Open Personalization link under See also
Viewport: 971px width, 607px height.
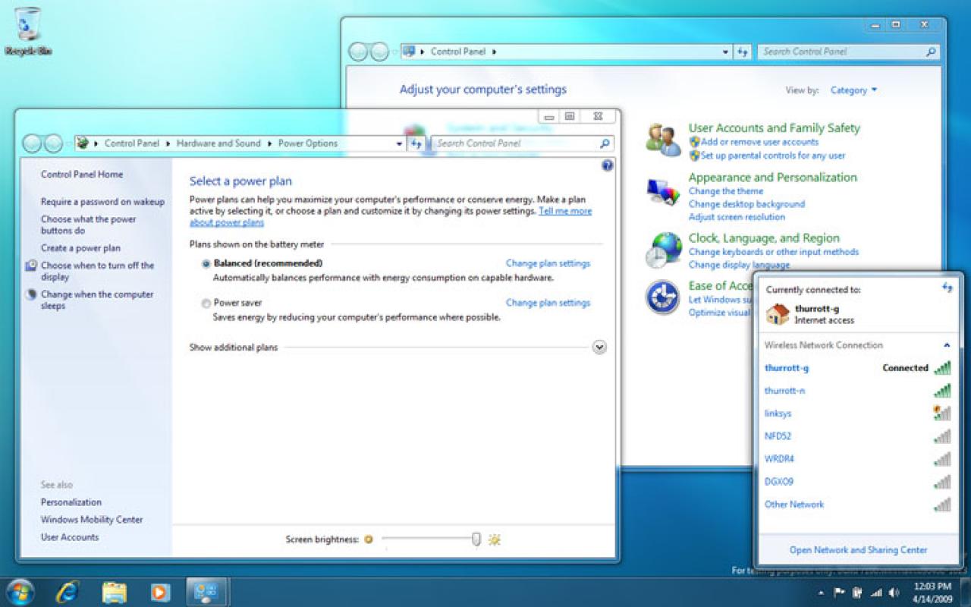pyautogui.click(x=71, y=502)
